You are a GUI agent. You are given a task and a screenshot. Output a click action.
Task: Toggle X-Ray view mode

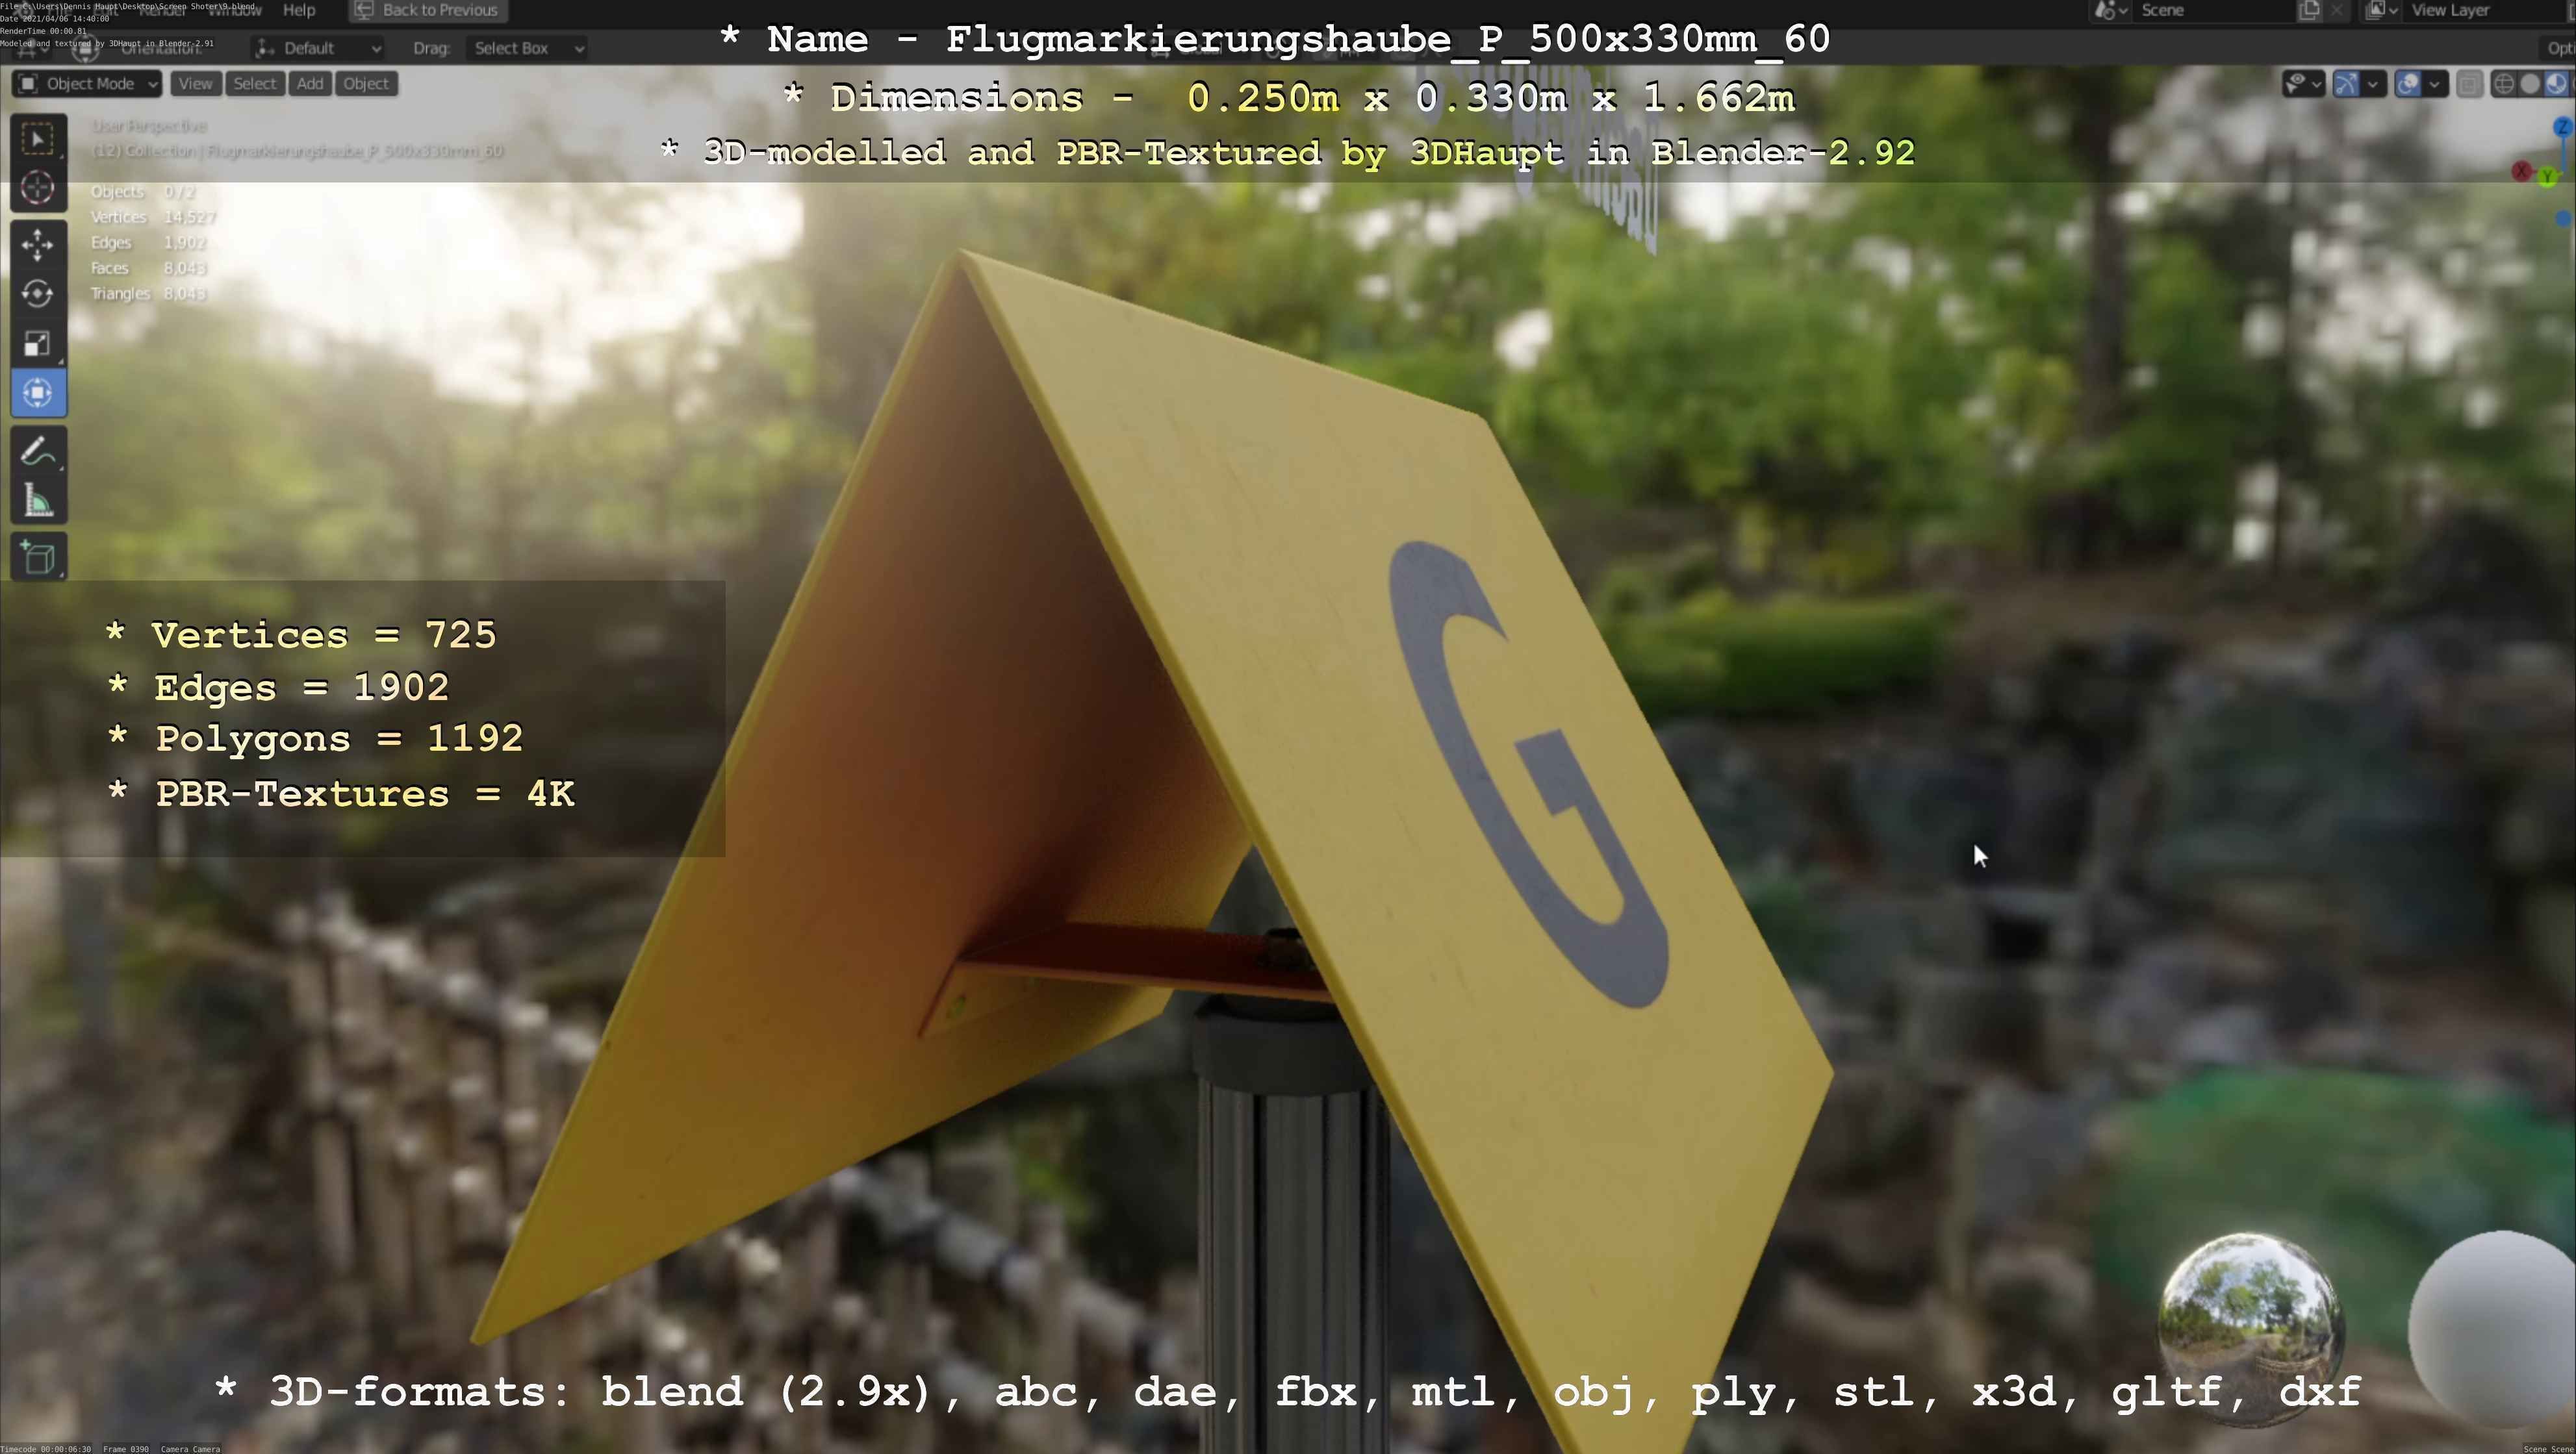tap(2469, 84)
